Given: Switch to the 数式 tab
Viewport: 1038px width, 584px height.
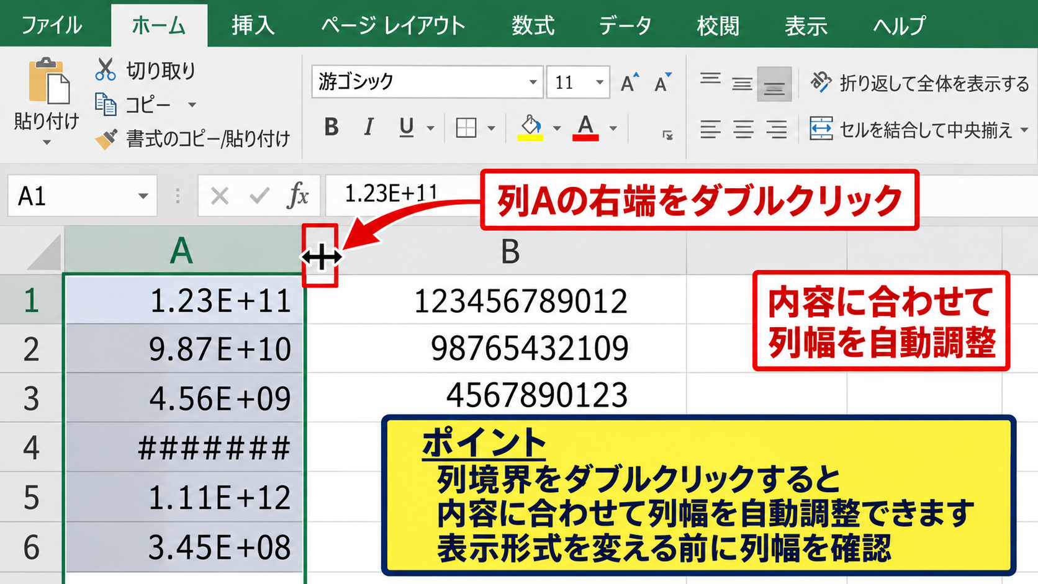Looking at the screenshot, I should [533, 25].
